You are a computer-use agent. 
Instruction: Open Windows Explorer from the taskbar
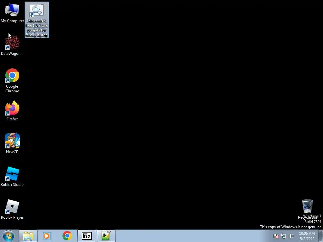(28, 236)
